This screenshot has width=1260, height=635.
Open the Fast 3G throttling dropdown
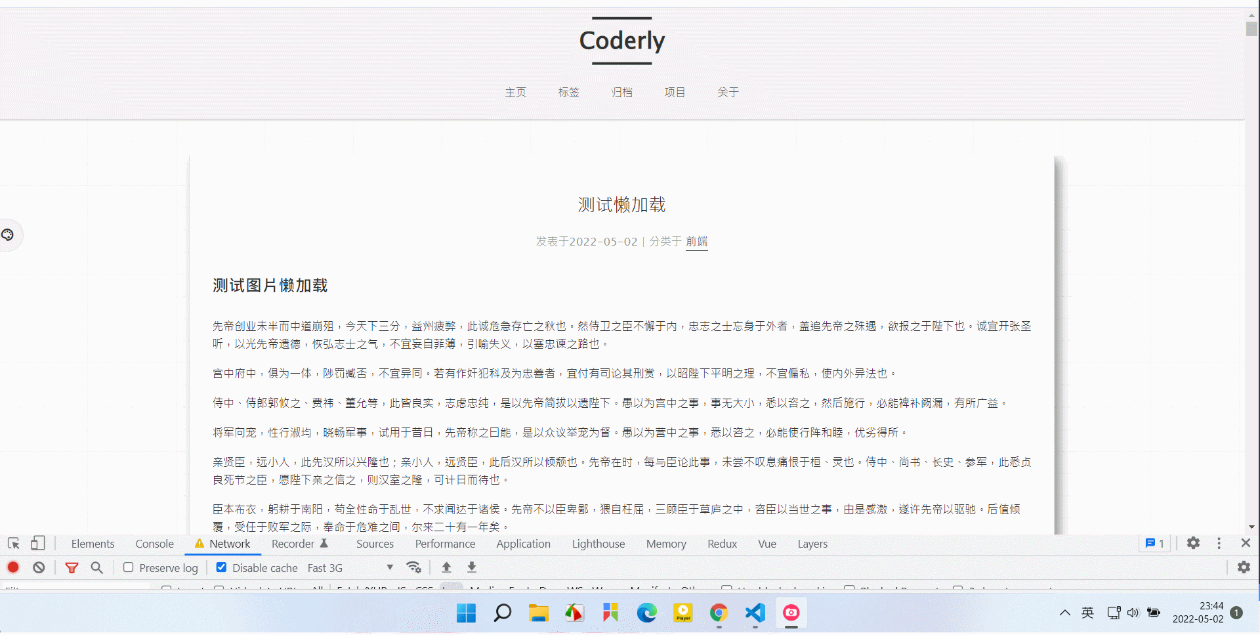click(350, 568)
